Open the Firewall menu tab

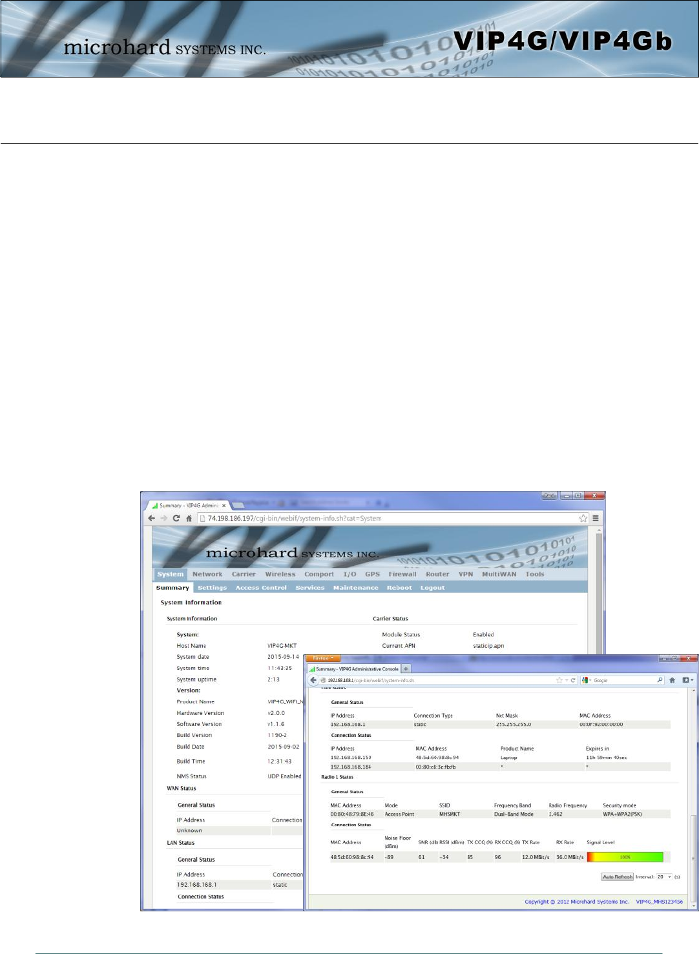[x=402, y=574]
